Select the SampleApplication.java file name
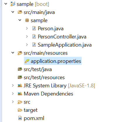Viewport: 130px width, 122px height. [x=65, y=45]
